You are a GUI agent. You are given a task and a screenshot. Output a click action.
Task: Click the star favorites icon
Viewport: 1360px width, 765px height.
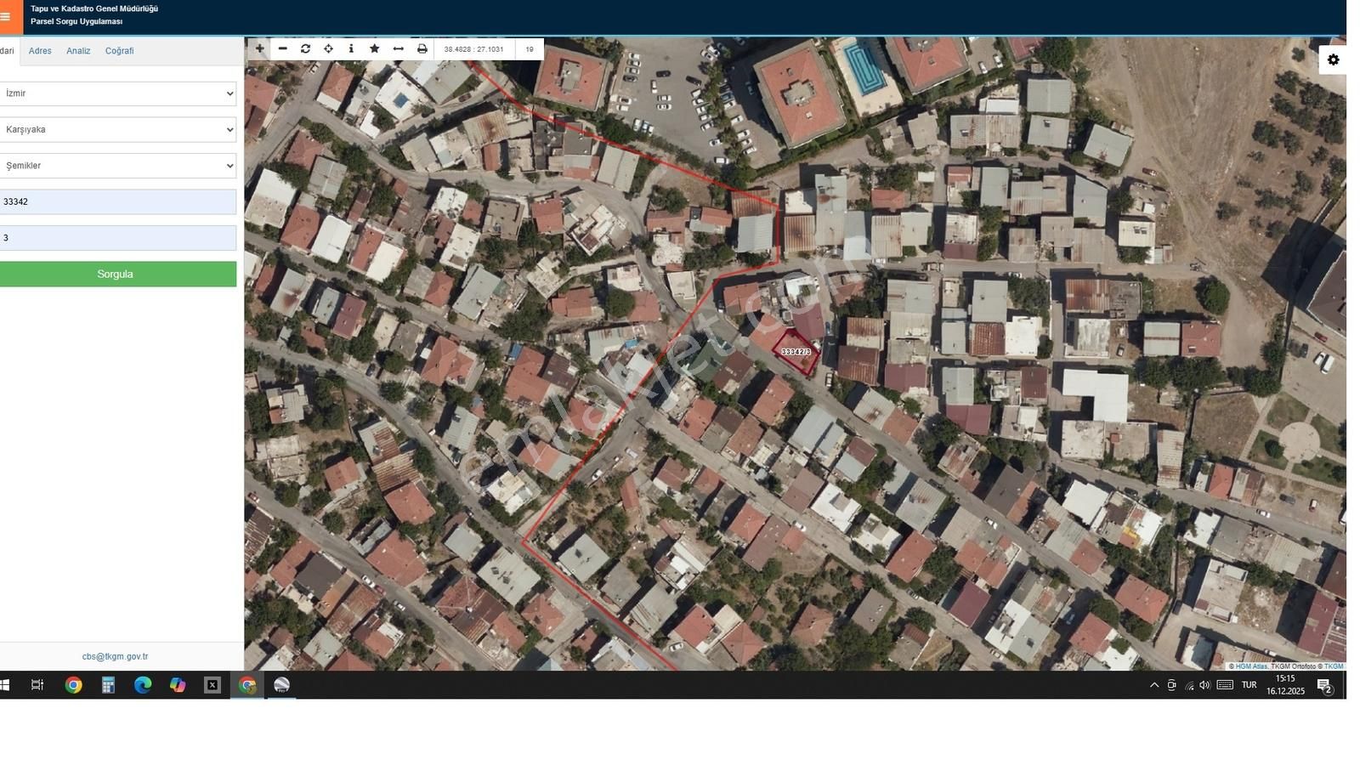pyautogui.click(x=374, y=49)
